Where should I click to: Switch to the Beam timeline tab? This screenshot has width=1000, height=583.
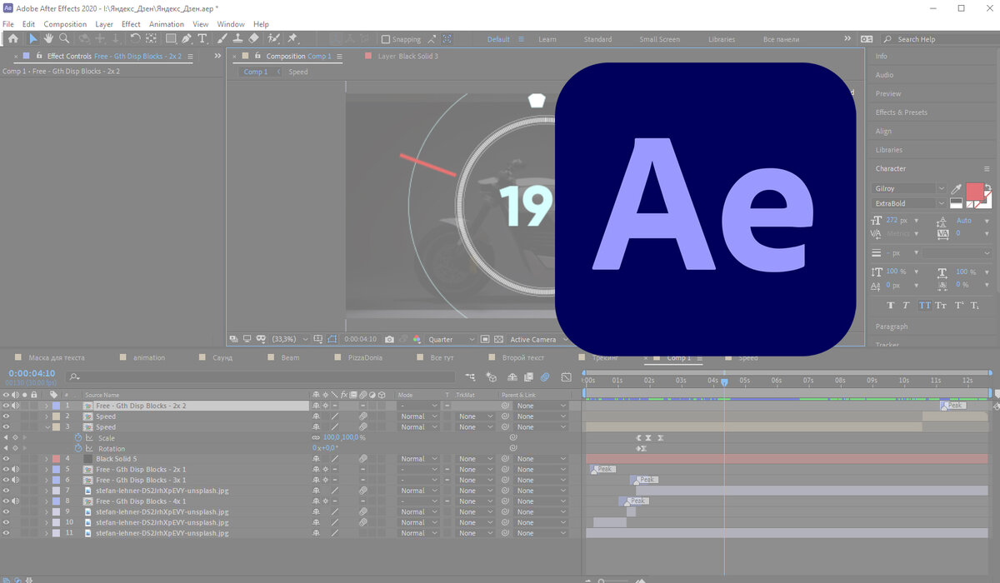tap(290, 358)
